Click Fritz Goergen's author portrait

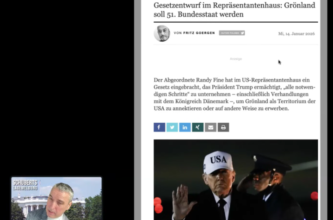tap(162, 33)
